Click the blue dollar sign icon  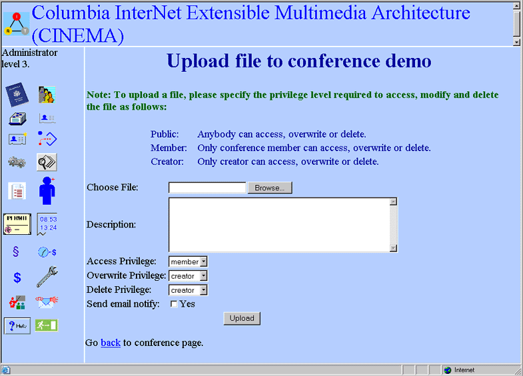pyautogui.click(x=17, y=278)
